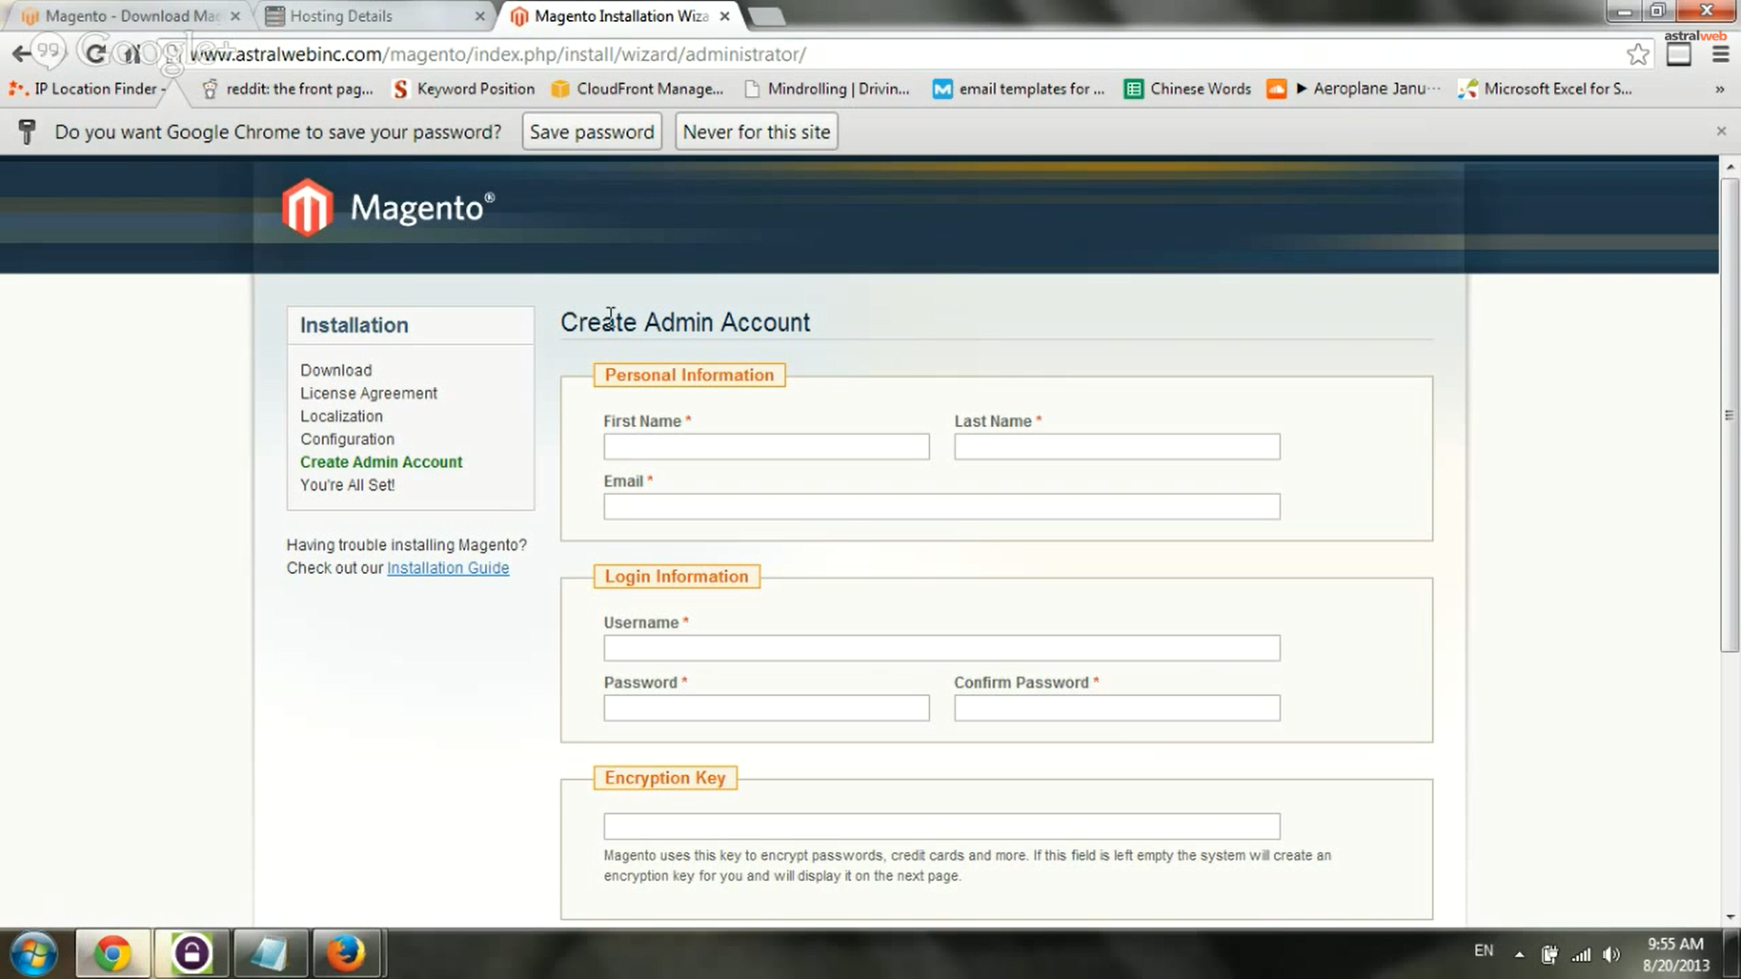Viewport: 1741px width, 979px height.
Task: Open the reddit front page bookmark
Action: [x=287, y=89]
